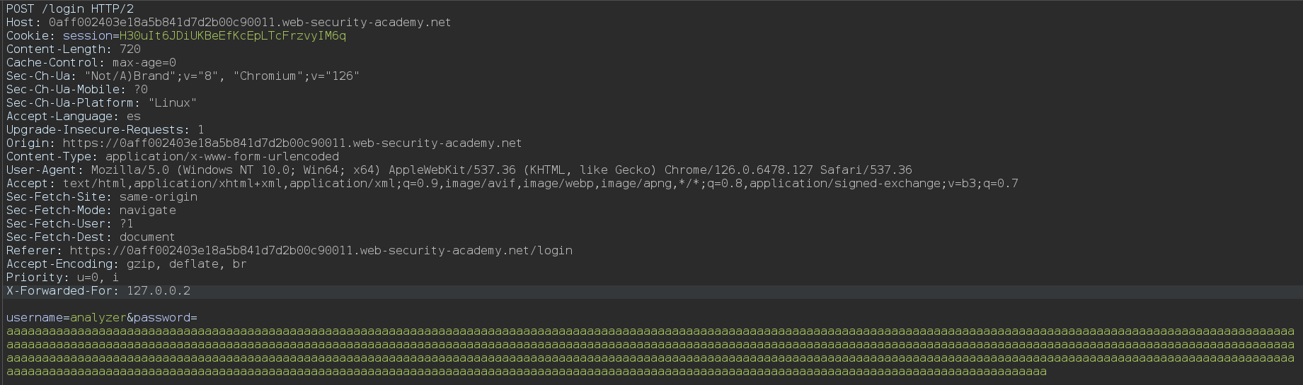
Task: Click the Accept-Encoding gzip, deflate, br value
Action: tap(186, 263)
